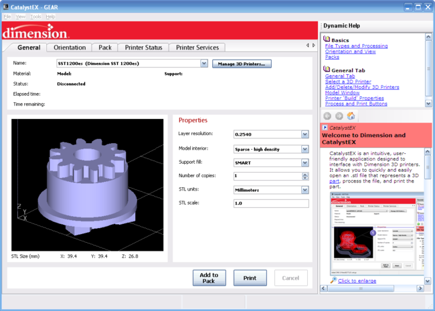The height and width of the screenshot is (311, 435).
Task: Click the Basics book icon
Action: [327, 39]
